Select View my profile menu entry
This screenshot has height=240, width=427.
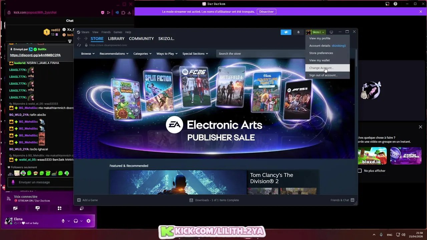327,38
